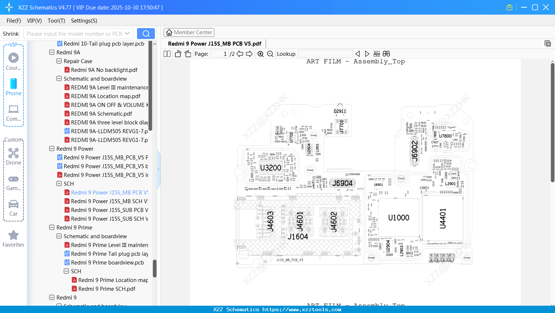Viewport: 555px width, 313px height.
Task: Click the Shrink button
Action: (x=11, y=34)
